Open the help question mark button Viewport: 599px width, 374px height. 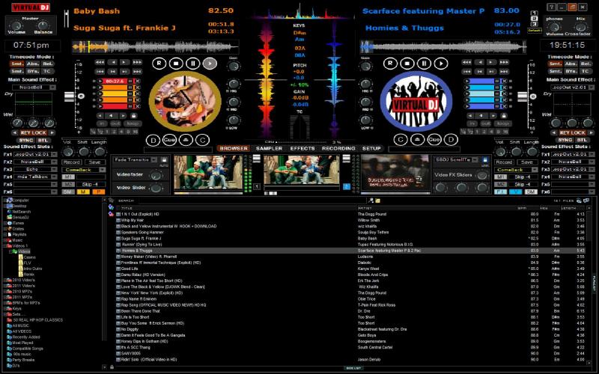coord(551,7)
